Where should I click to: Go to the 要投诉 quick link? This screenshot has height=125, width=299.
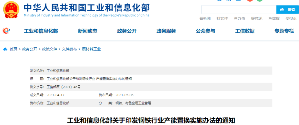pyautogui.click(x=291, y=18)
